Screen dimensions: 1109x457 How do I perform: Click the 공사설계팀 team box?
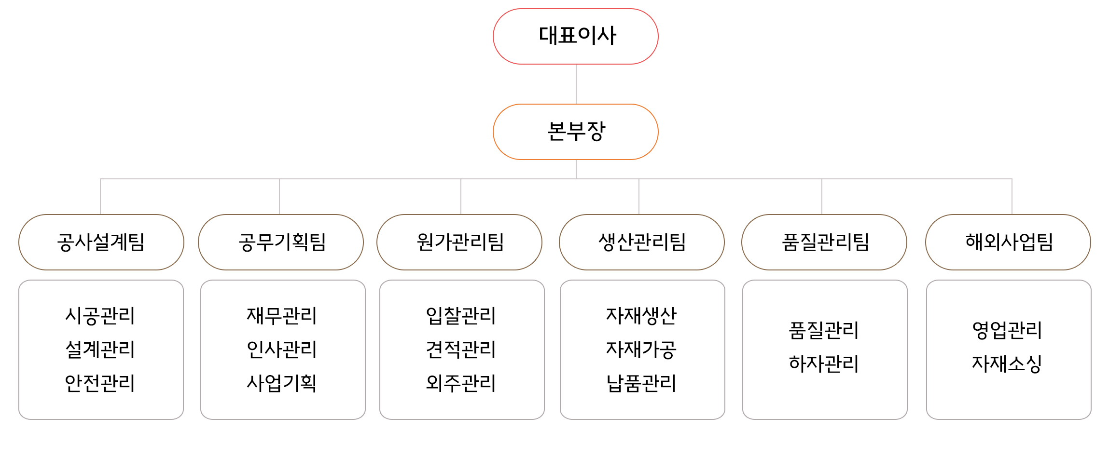coord(101,242)
